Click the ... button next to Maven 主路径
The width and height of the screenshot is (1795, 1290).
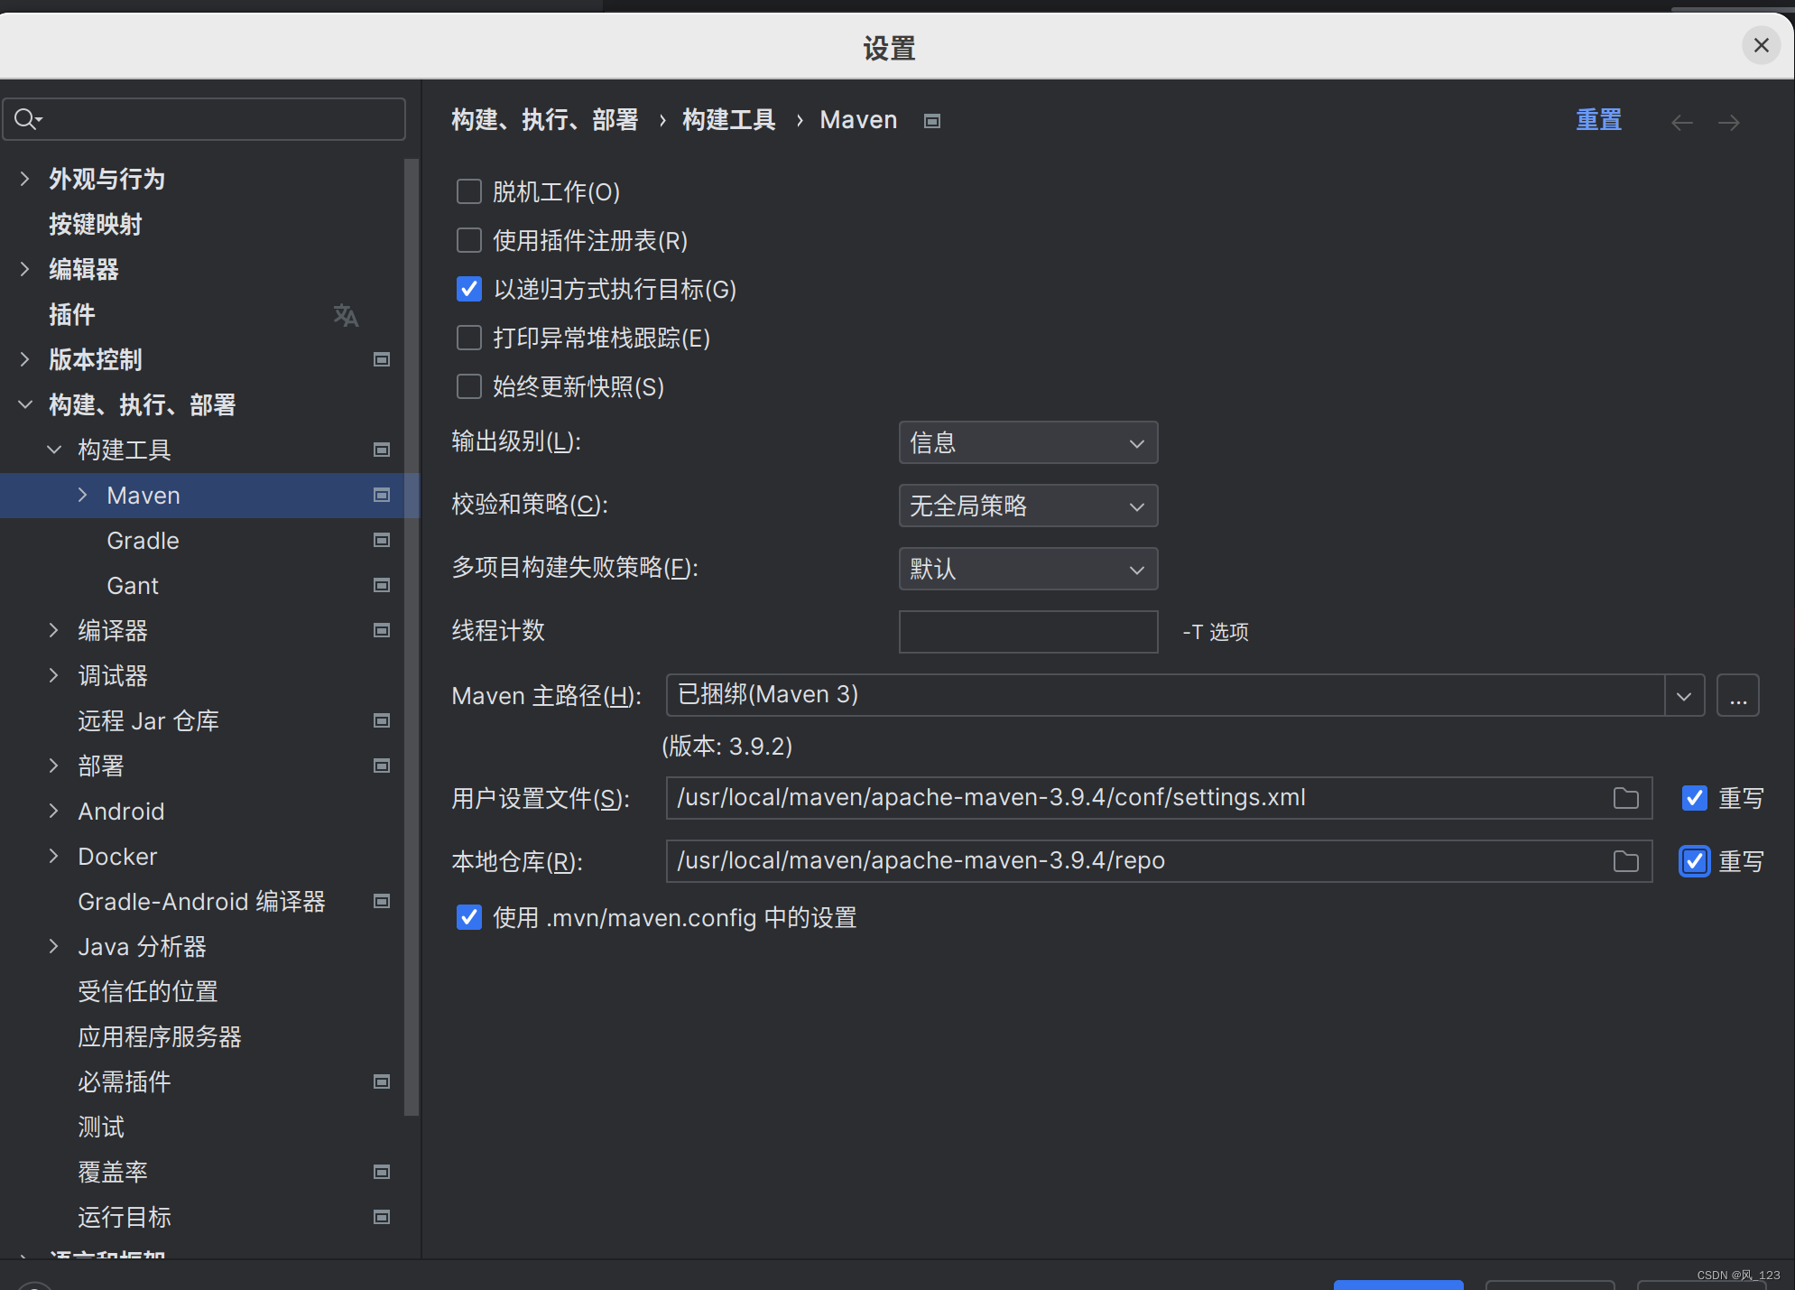click(x=1738, y=695)
